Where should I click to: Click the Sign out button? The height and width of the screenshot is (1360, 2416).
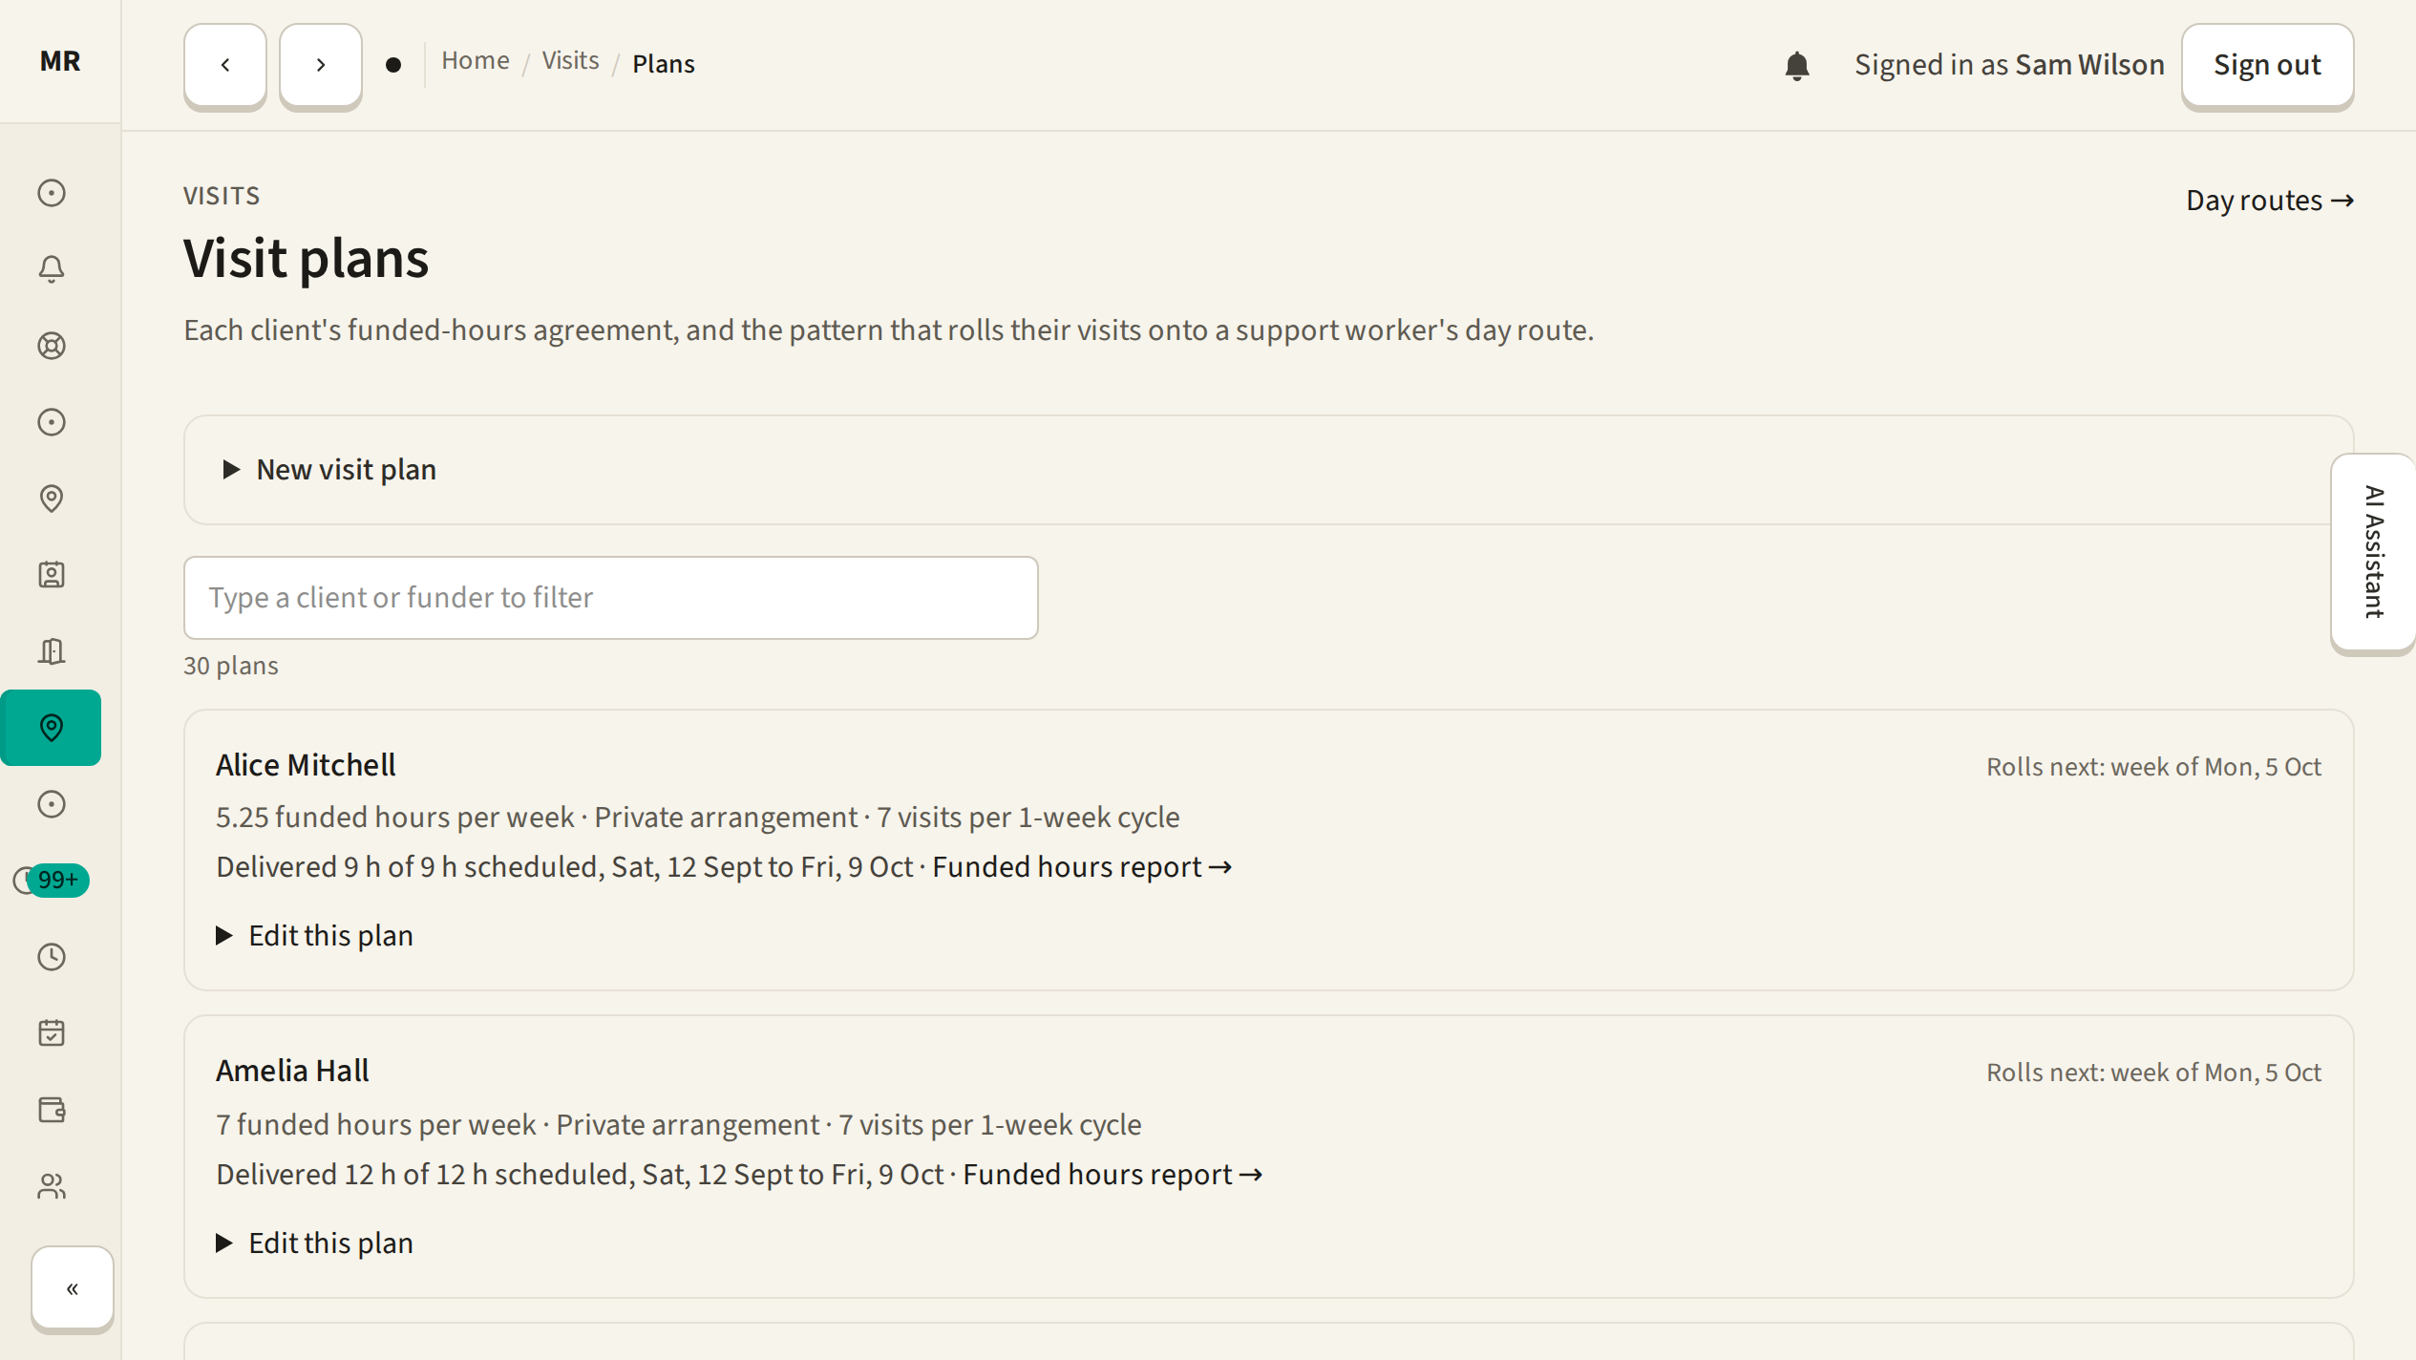pos(2267,65)
